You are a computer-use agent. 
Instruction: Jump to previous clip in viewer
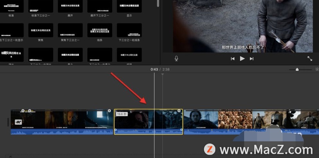(x=233, y=59)
